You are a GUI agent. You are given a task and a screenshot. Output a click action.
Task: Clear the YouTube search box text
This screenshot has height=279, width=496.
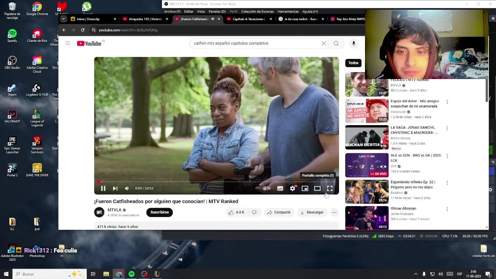click(x=324, y=43)
